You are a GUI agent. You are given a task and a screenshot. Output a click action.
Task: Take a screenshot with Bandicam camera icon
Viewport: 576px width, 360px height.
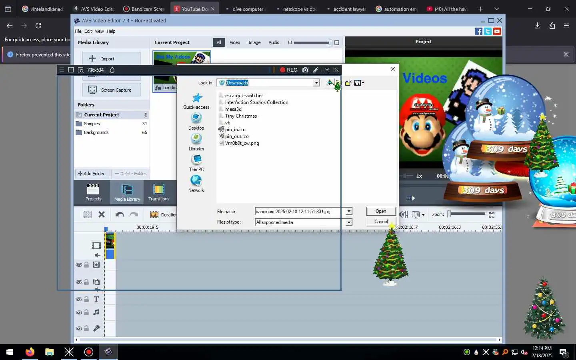[x=306, y=70]
